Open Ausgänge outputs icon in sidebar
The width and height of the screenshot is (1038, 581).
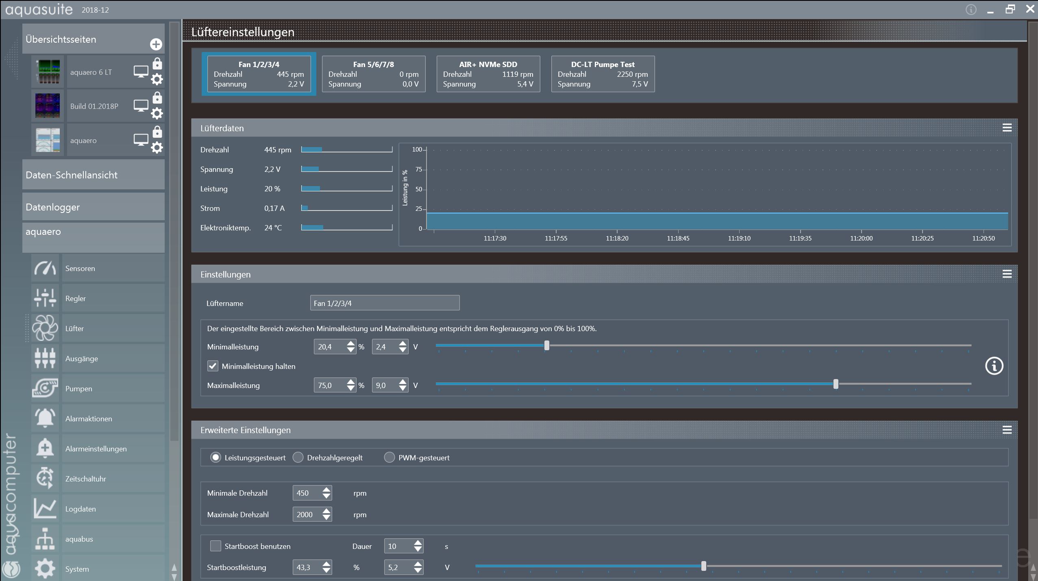45,358
